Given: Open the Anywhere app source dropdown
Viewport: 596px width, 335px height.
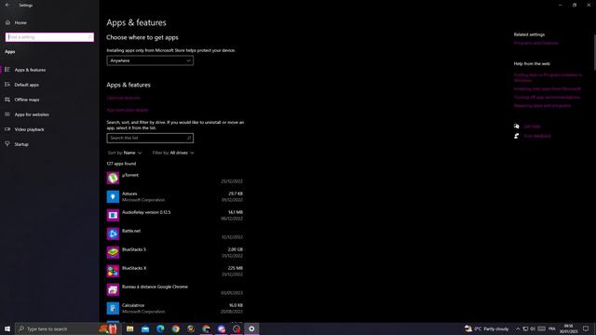Looking at the screenshot, I should coord(150,60).
